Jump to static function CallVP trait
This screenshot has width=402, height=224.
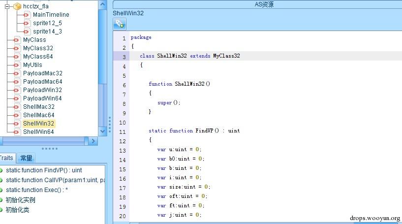click(x=55, y=180)
